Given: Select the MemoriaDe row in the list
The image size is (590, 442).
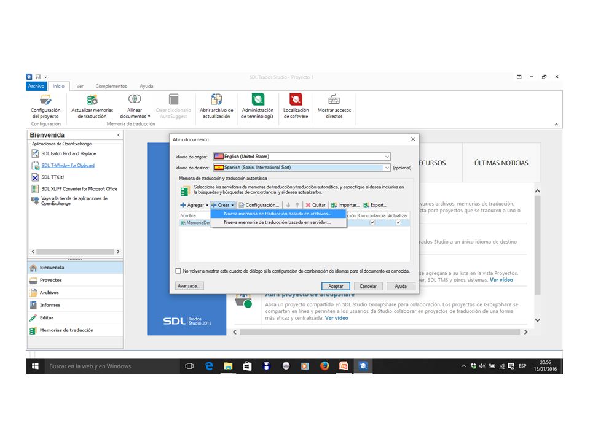Looking at the screenshot, I should tap(294, 223).
